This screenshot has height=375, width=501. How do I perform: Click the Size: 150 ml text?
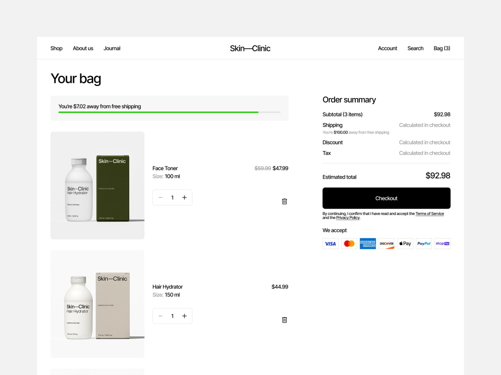click(166, 295)
